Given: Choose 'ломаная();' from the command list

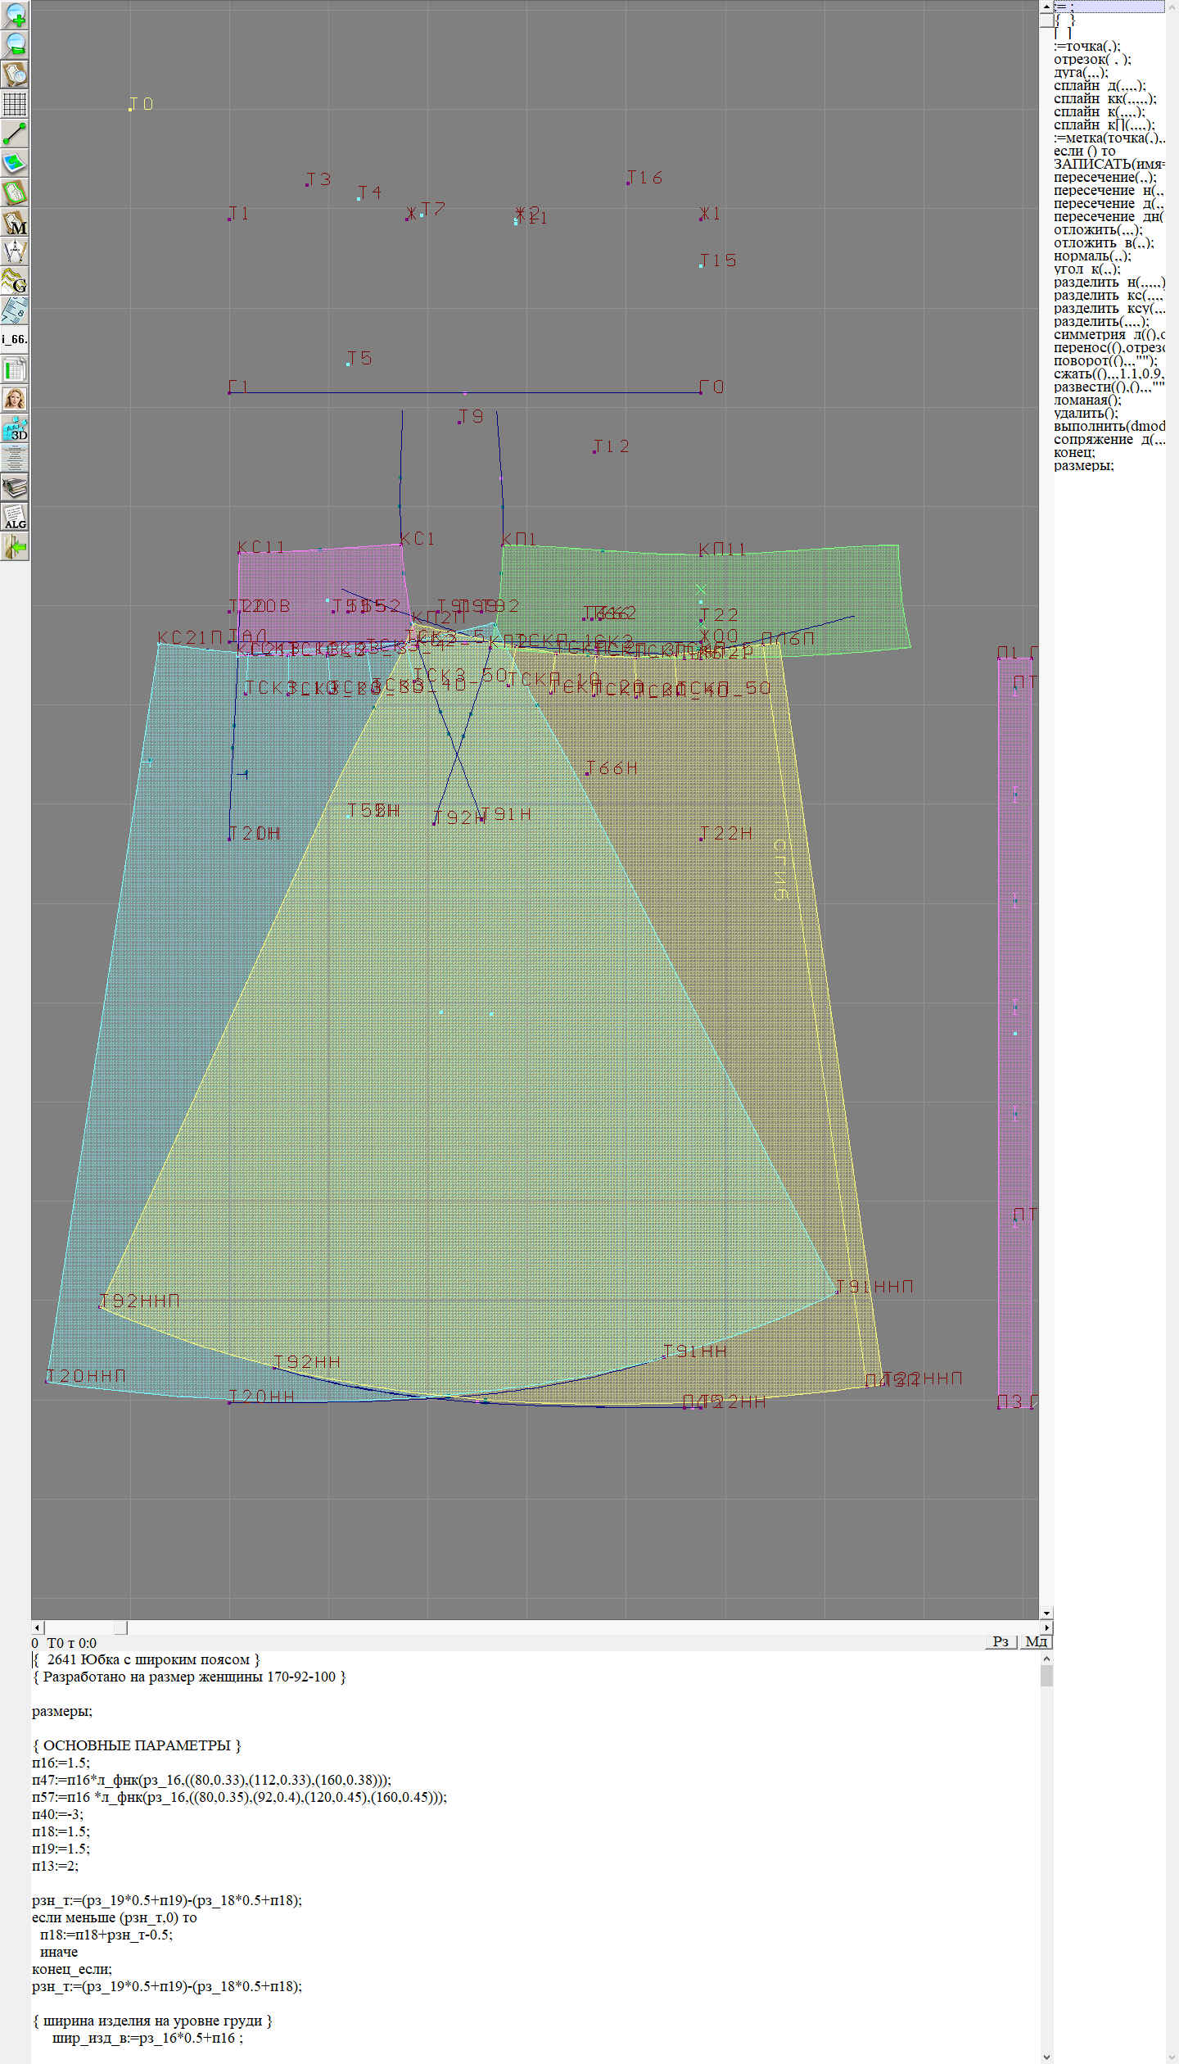Looking at the screenshot, I should pos(1087,401).
